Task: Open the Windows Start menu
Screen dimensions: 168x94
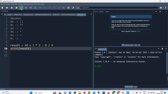Action: tap(31, 93)
